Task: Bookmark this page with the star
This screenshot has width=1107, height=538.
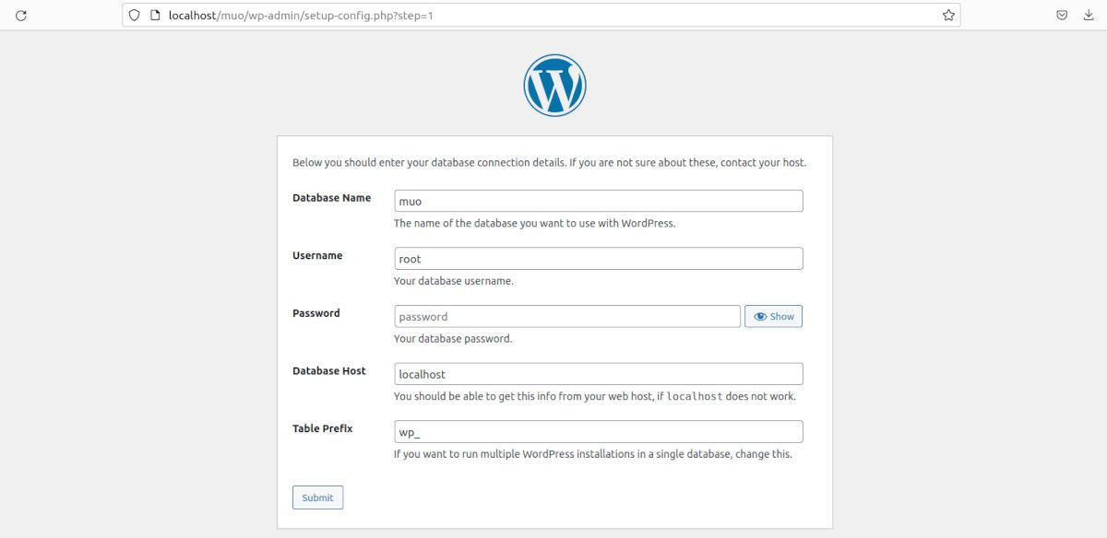Action: (x=947, y=16)
